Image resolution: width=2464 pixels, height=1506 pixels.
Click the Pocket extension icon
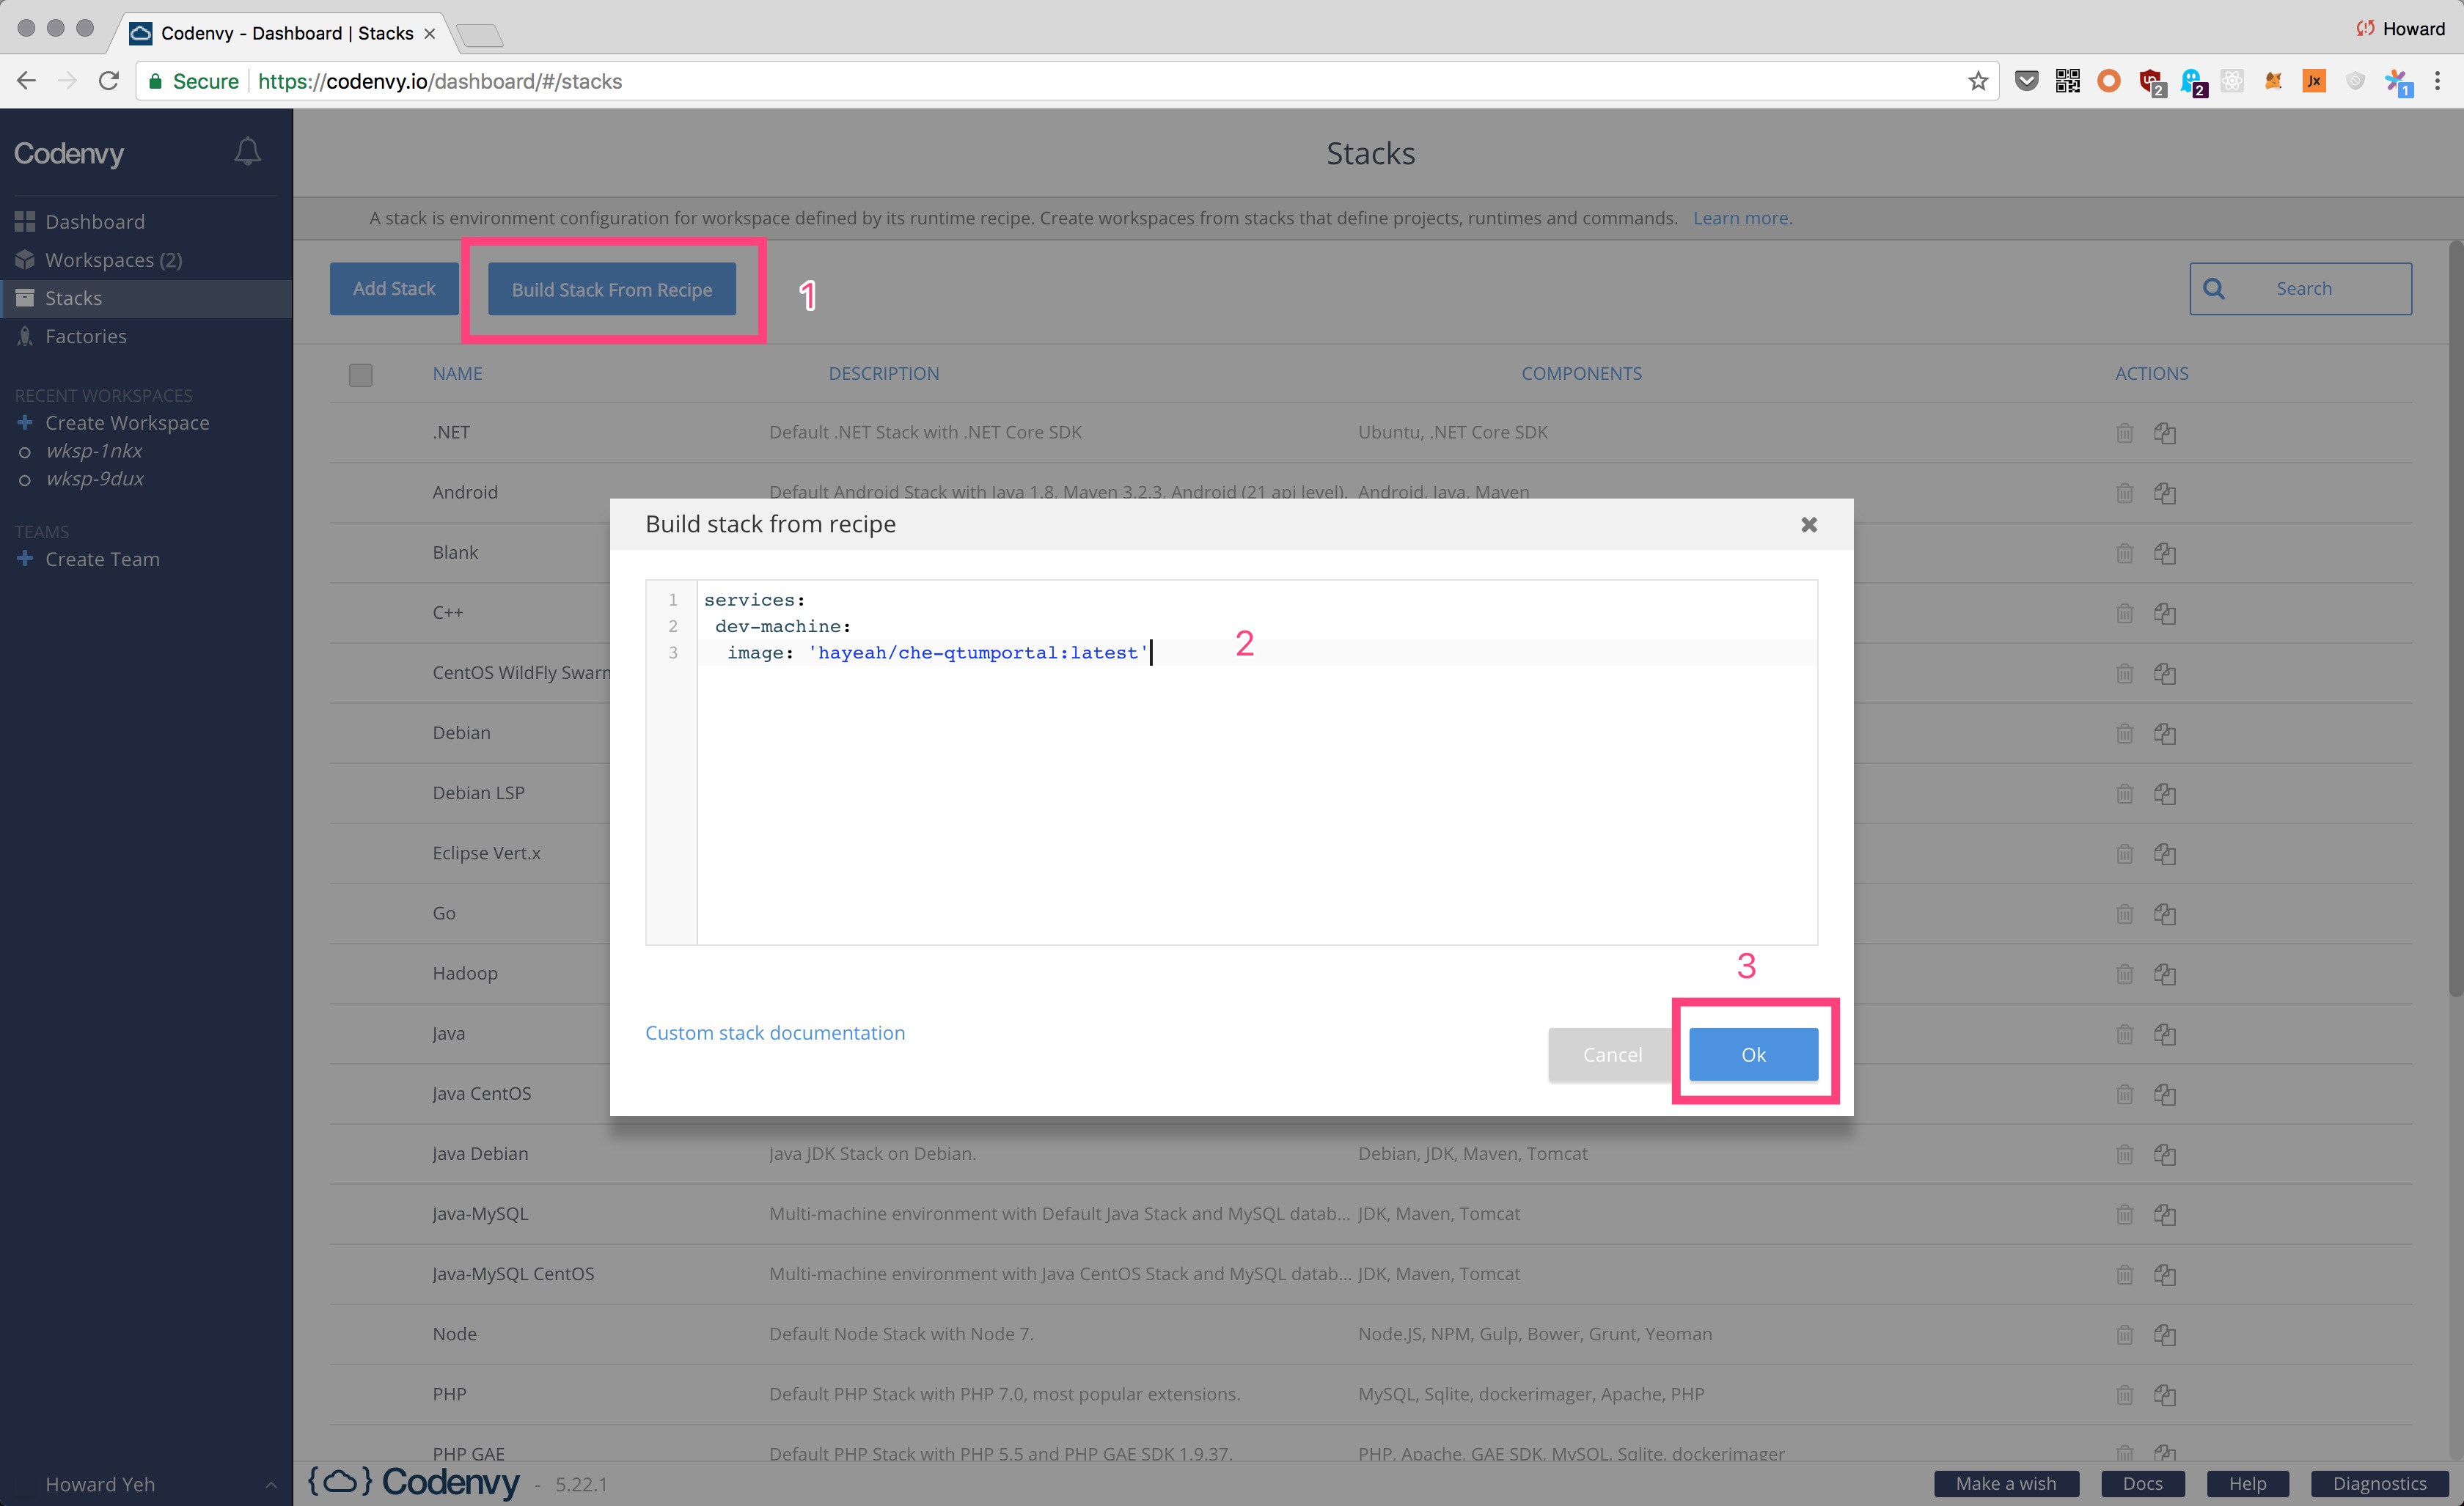click(x=2026, y=81)
